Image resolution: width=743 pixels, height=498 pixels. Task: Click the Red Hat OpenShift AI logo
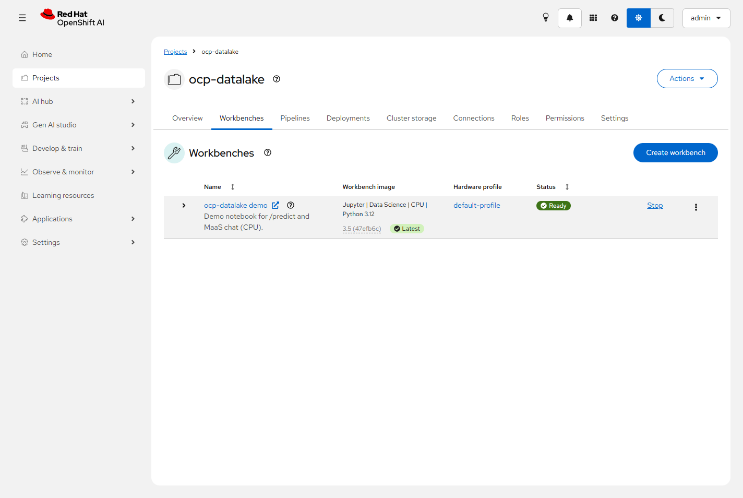click(73, 18)
